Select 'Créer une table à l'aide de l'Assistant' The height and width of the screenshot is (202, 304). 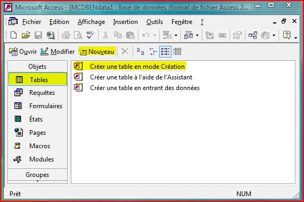(133, 77)
